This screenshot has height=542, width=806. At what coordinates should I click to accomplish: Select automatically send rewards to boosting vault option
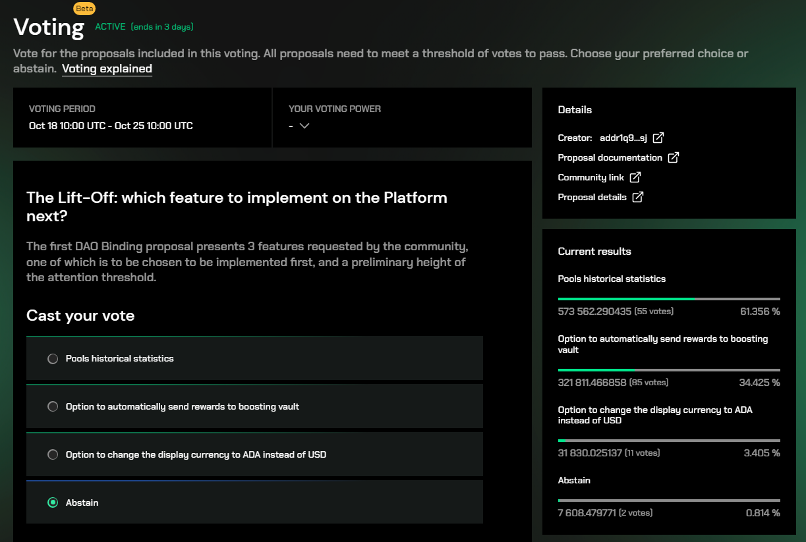pos(53,407)
